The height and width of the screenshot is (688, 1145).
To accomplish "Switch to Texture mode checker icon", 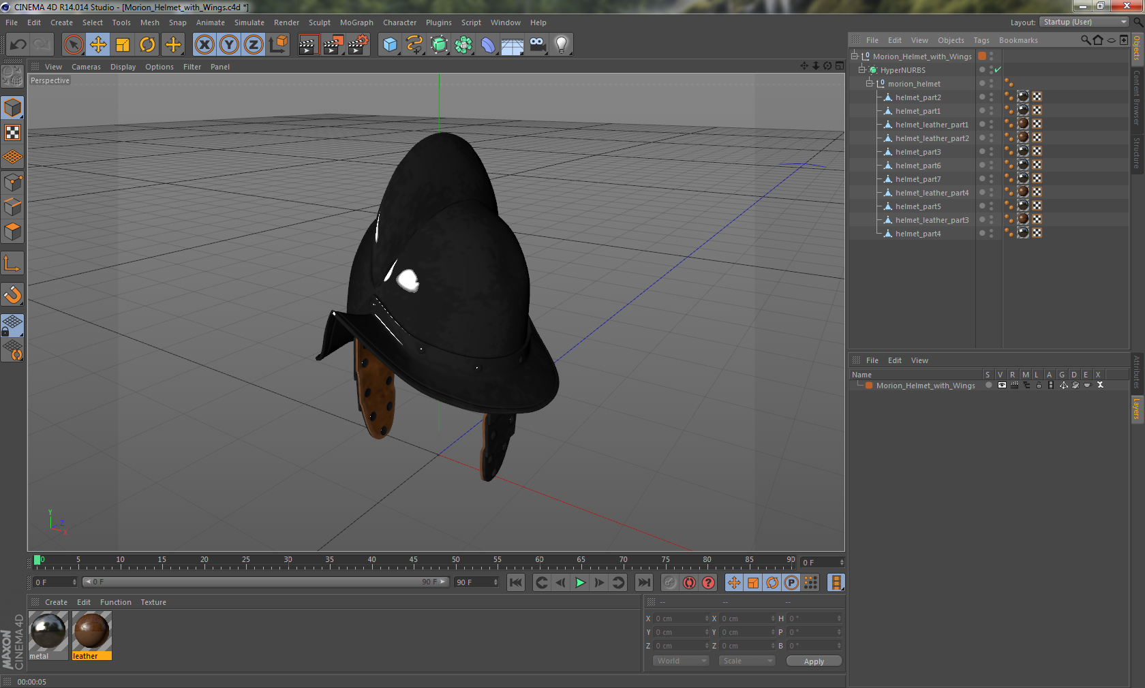I will [x=12, y=132].
